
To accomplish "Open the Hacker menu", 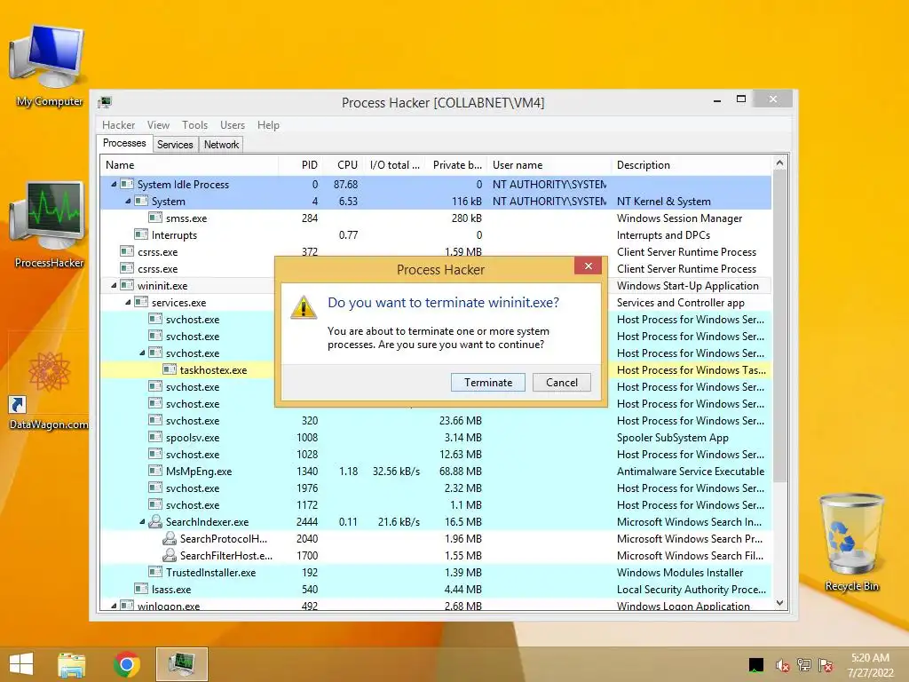I will 118,124.
